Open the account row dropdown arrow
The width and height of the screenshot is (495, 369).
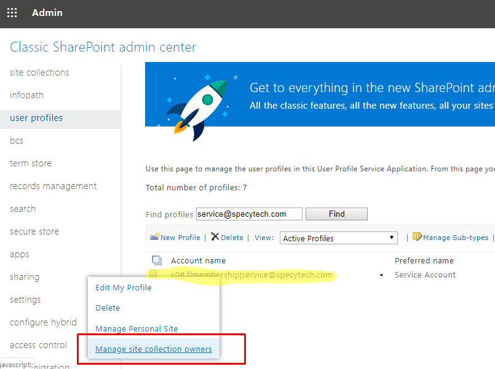pyautogui.click(x=381, y=276)
